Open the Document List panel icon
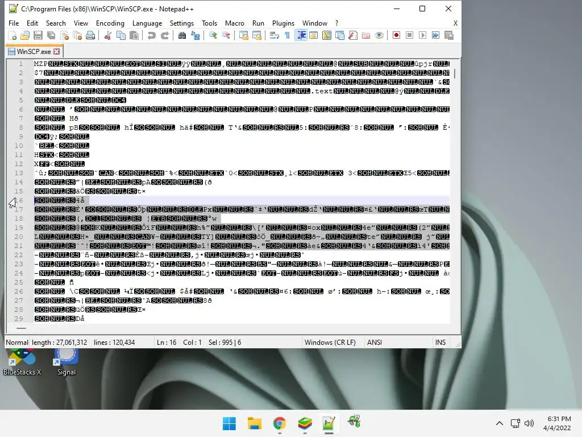Screen dimensions: 582x437 point(340,36)
